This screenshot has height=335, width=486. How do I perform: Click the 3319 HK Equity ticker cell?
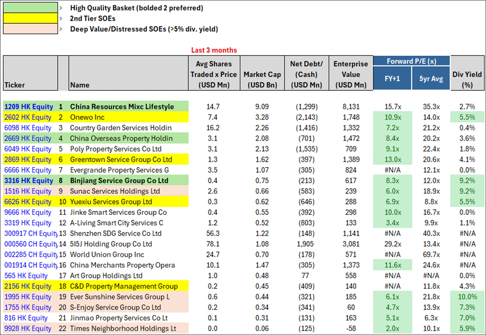tap(30, 223)
